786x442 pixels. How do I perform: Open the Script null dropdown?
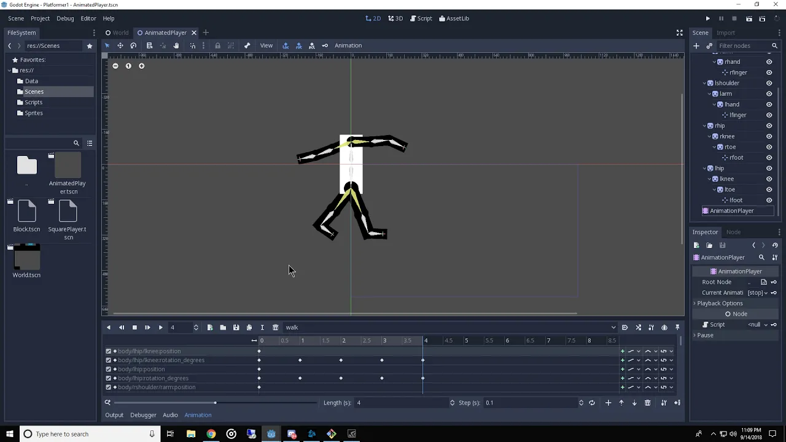pyautogui.click(x=758, y=325)
